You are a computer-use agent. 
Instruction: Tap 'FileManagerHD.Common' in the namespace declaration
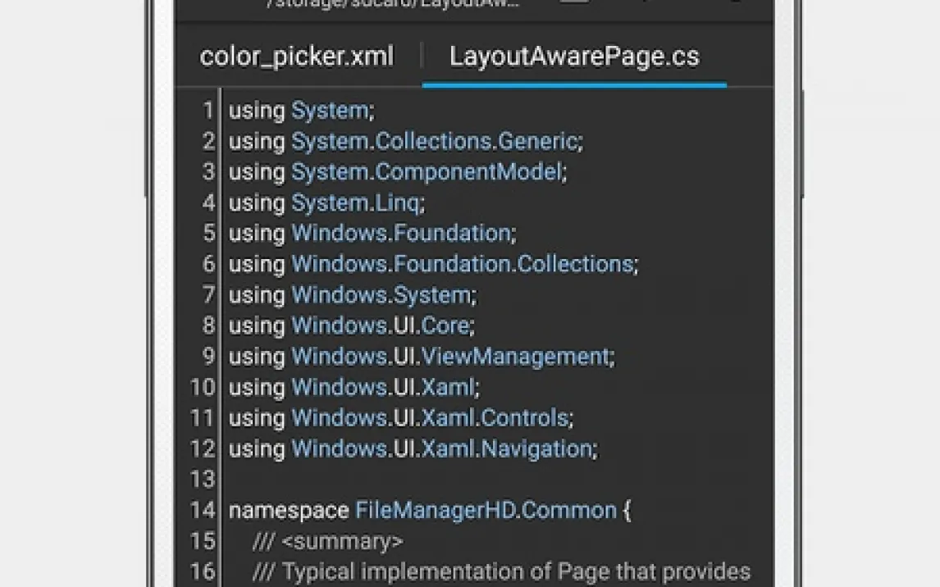click(x=486, y=511)
